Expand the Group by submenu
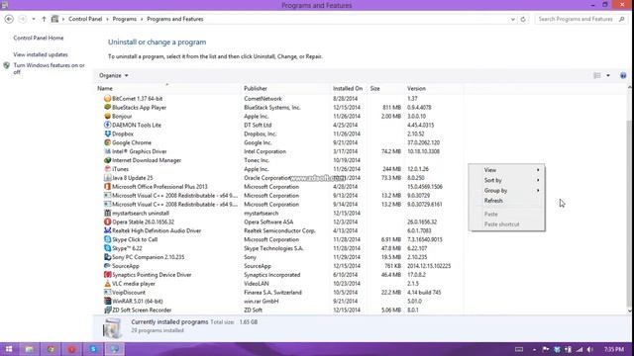Screen dimensions: 634x356 point(506,190)
